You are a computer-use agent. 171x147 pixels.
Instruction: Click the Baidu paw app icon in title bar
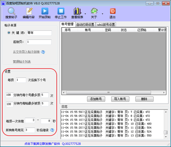click(3, 3)
